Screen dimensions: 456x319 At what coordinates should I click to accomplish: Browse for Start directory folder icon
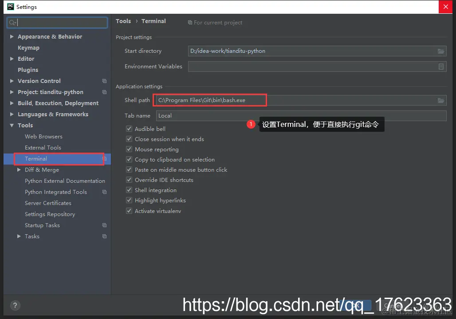[x=440, y=51]
